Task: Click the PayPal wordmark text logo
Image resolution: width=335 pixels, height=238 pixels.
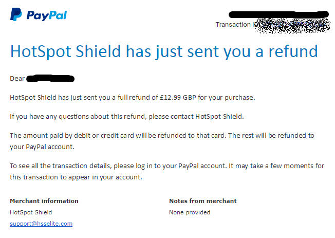Action: 47,15
